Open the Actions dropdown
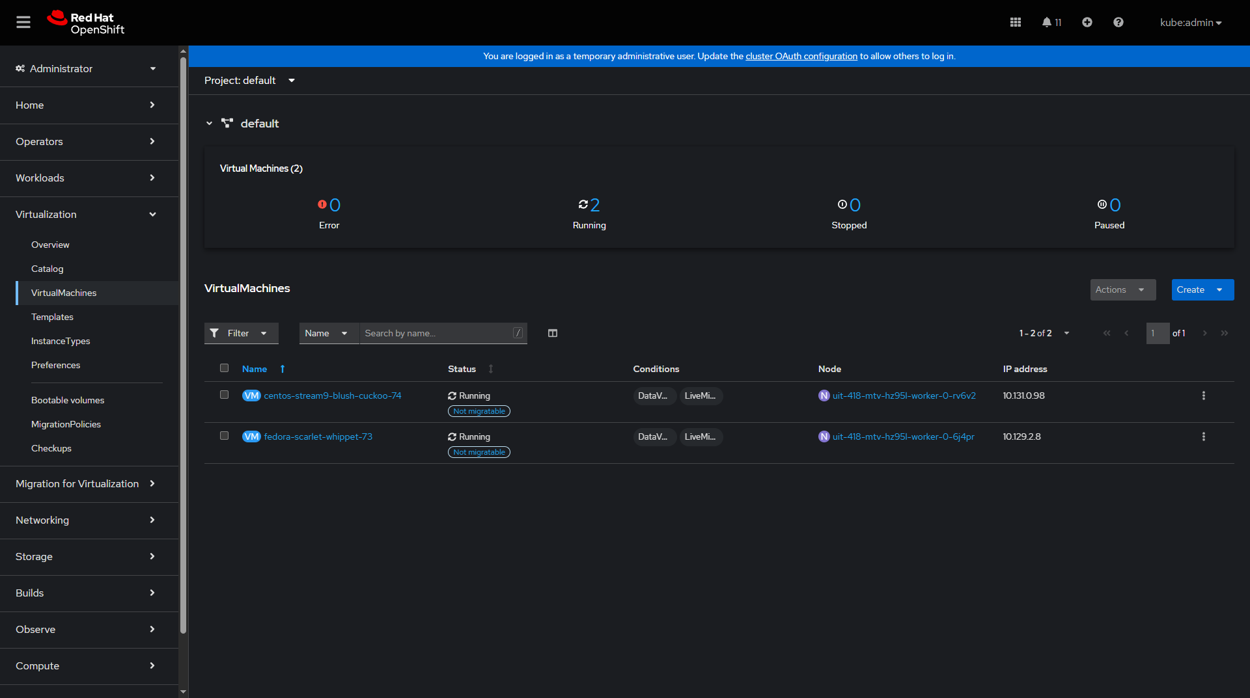Image resolution: width=1250 pixels, height=698 pixels. 1123,289
